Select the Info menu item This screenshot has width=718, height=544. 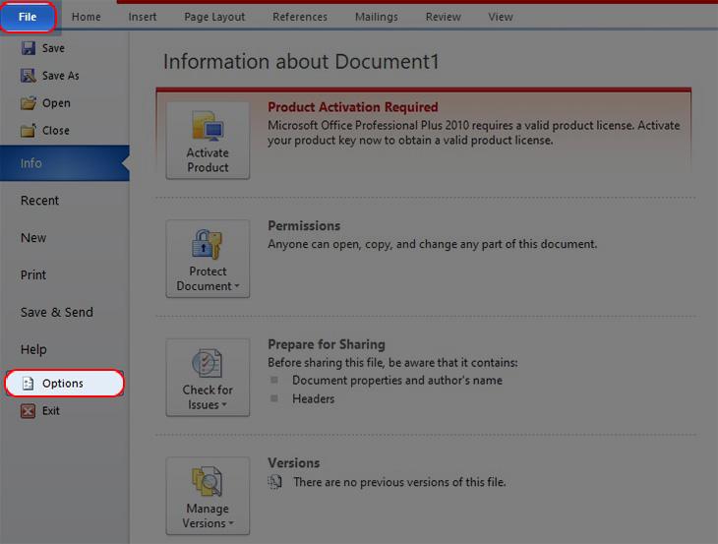point(31,163)
